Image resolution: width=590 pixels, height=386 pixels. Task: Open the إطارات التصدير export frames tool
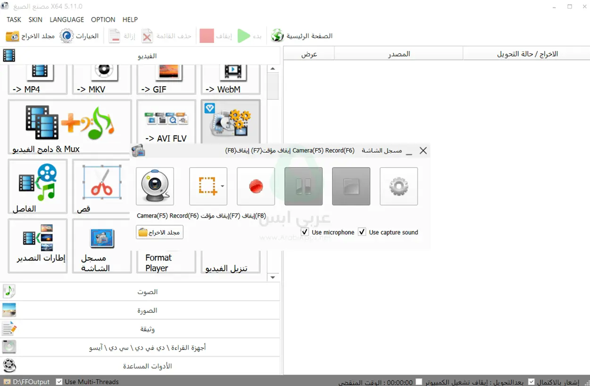coord(38,245)
